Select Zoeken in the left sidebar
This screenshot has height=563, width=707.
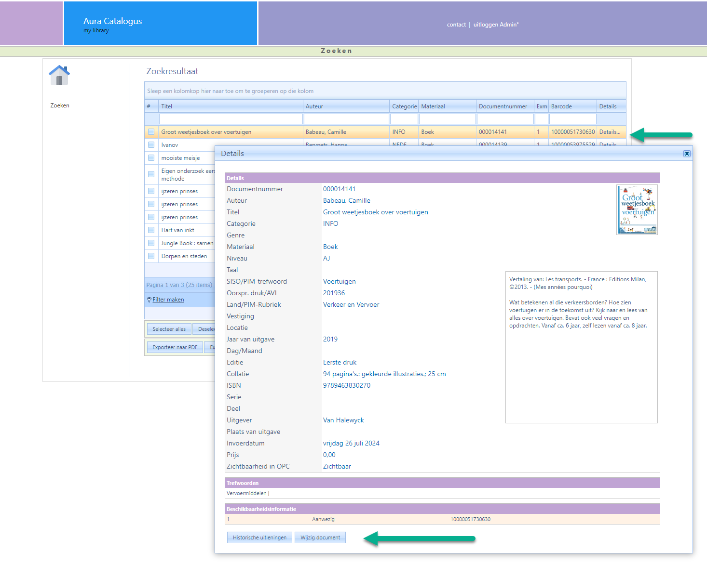[60, 105]
